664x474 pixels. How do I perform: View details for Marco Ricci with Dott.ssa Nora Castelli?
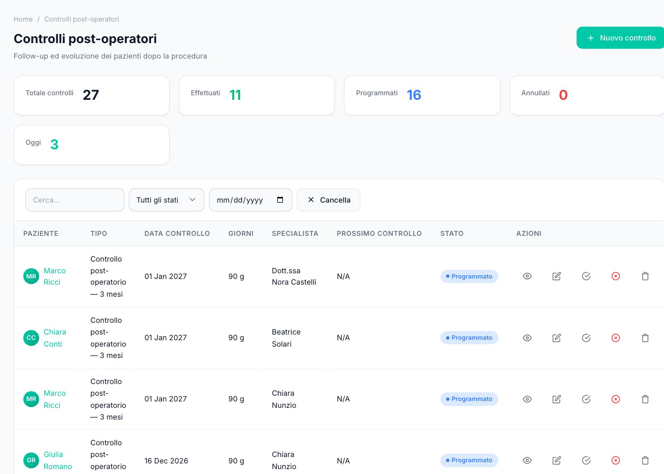527,276
